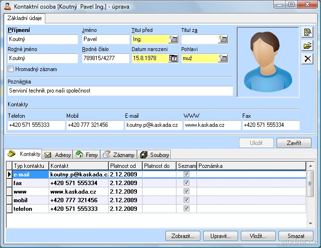Click the edit photo icon beside portrait
Viewport: 321px width, 248px height.
pos(308,32)
